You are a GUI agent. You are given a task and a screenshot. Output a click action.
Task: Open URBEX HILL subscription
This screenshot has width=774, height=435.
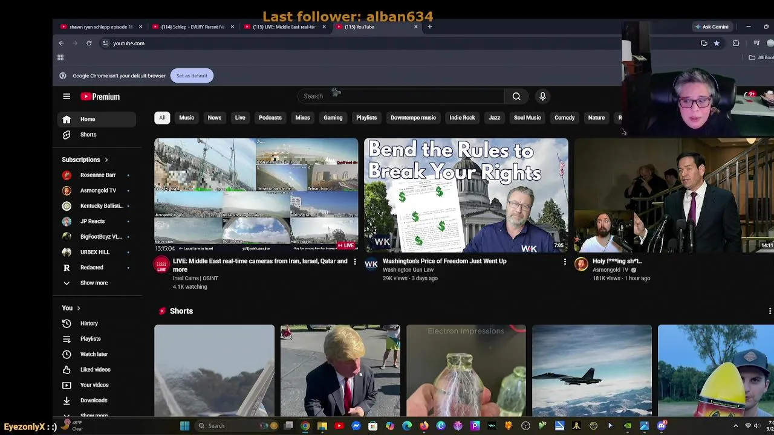[x=97, y=252]
